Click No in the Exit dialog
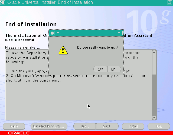 click(114, 69)
